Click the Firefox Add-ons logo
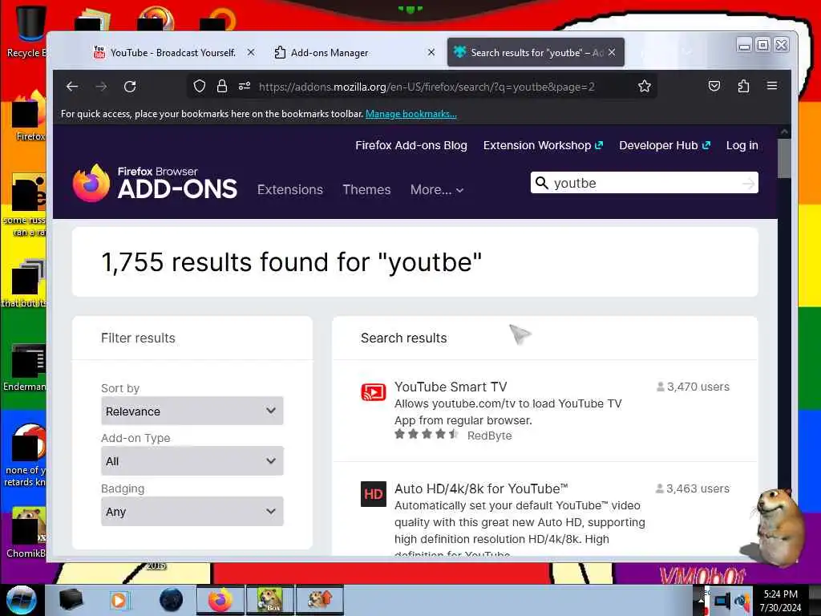The height and width of the screenshot is (616, 821). (x=155, y=183)
